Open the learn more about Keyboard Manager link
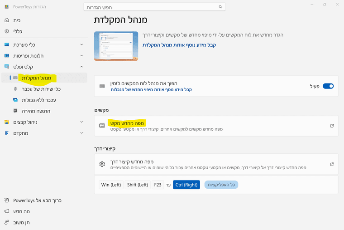The height and width of the screenshot is (230, 344). (x=179, y=45)
